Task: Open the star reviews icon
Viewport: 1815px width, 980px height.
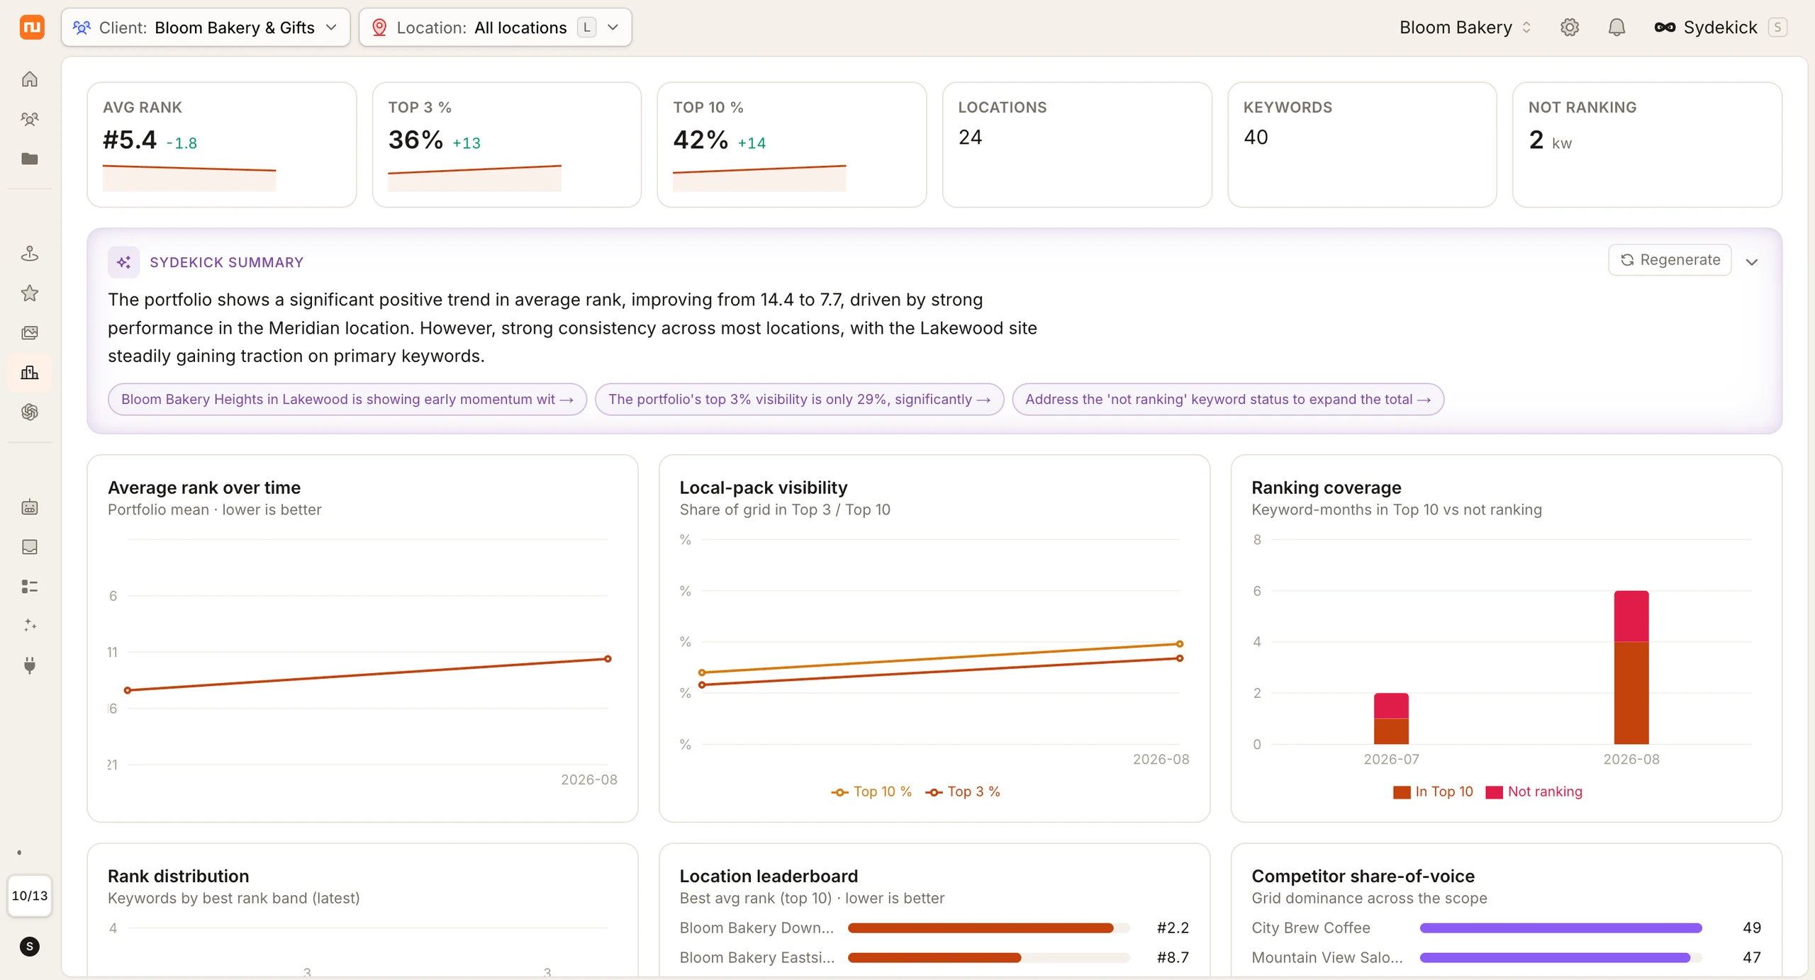Action: coord(30,293)
